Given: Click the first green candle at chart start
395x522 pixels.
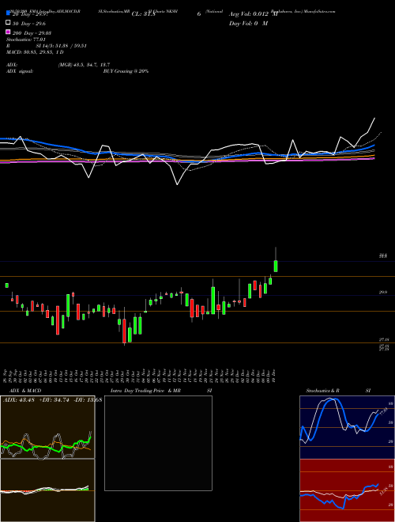Looking at the screenshot, I should click(6, 286).
